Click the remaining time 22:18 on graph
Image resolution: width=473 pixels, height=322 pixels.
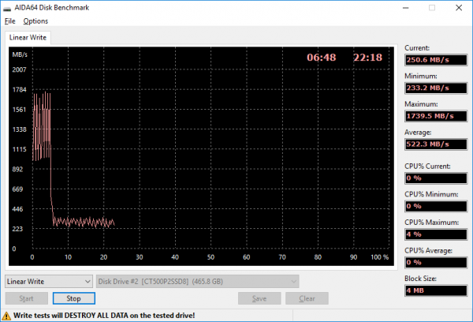[367, 58]
